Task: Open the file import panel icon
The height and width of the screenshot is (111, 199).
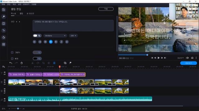Action: (x=4, y=10)
